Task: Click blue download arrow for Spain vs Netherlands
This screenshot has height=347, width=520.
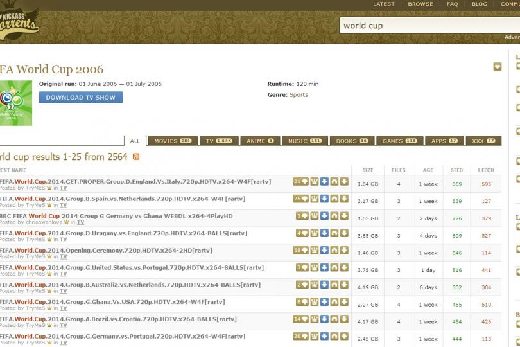Action: click(324, 199)
